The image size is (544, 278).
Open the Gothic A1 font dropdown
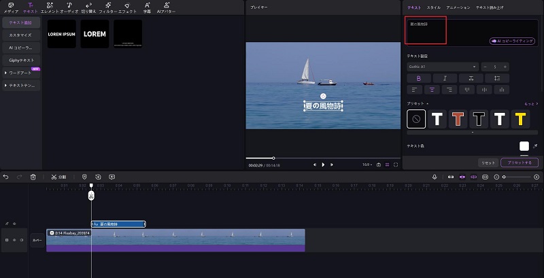click(x=443, y=67)
